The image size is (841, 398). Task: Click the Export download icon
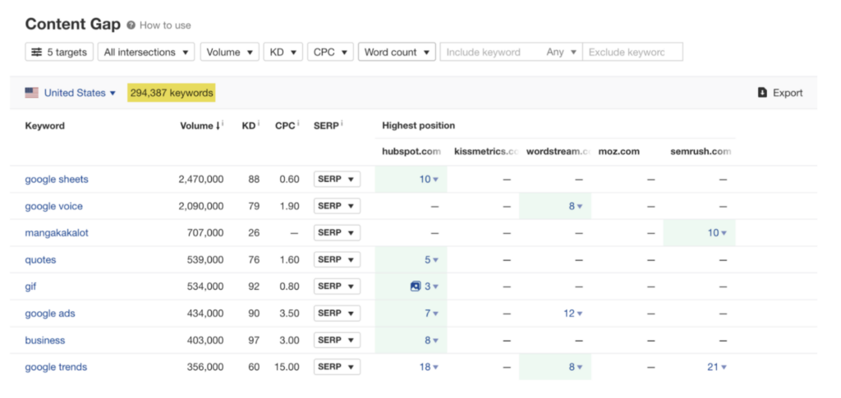[x=762, y=93]
